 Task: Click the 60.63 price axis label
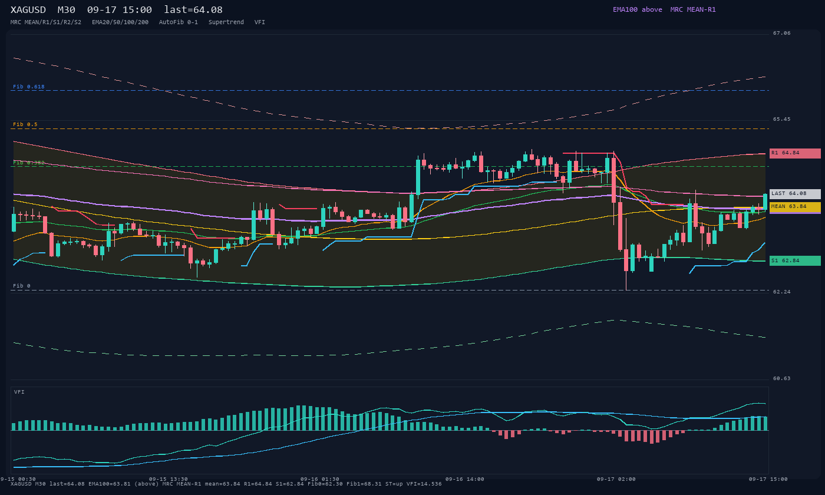[x=782, y=378]
